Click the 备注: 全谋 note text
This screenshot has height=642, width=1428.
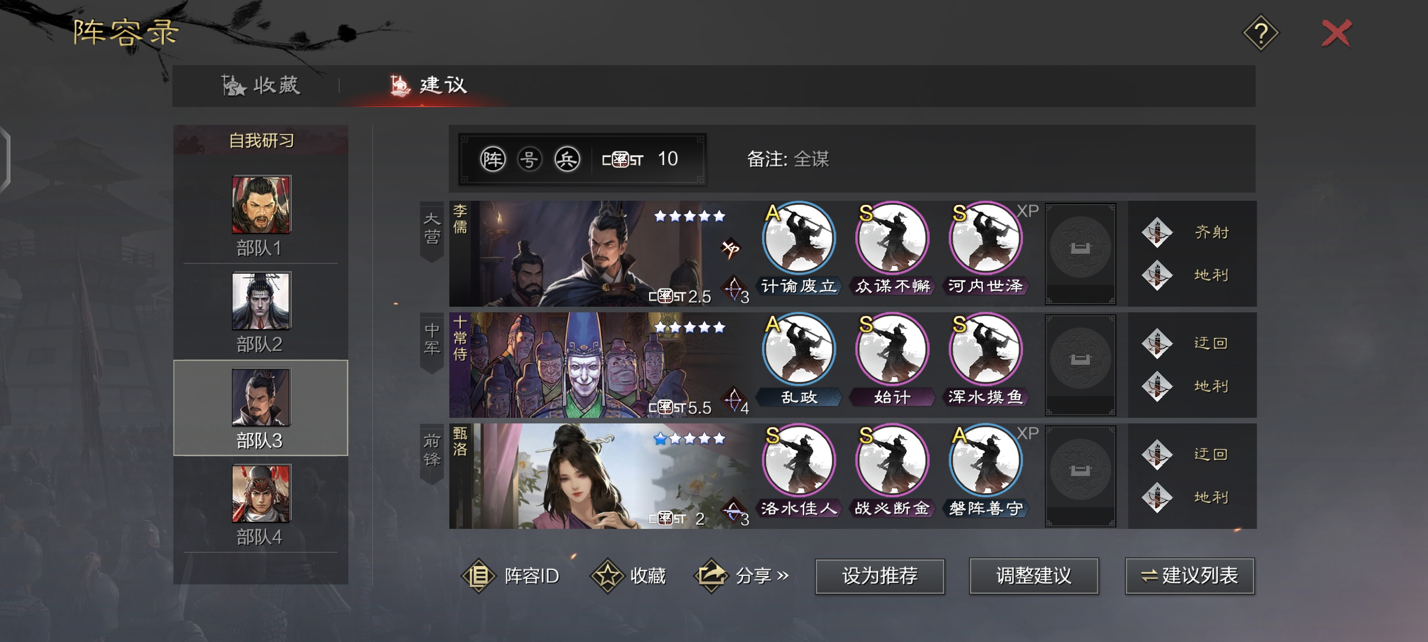pos(788,159)
